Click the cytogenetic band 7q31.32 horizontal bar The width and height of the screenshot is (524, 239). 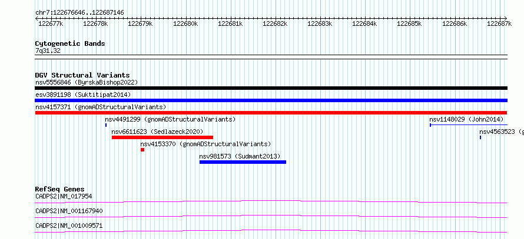tap(271, 57)
